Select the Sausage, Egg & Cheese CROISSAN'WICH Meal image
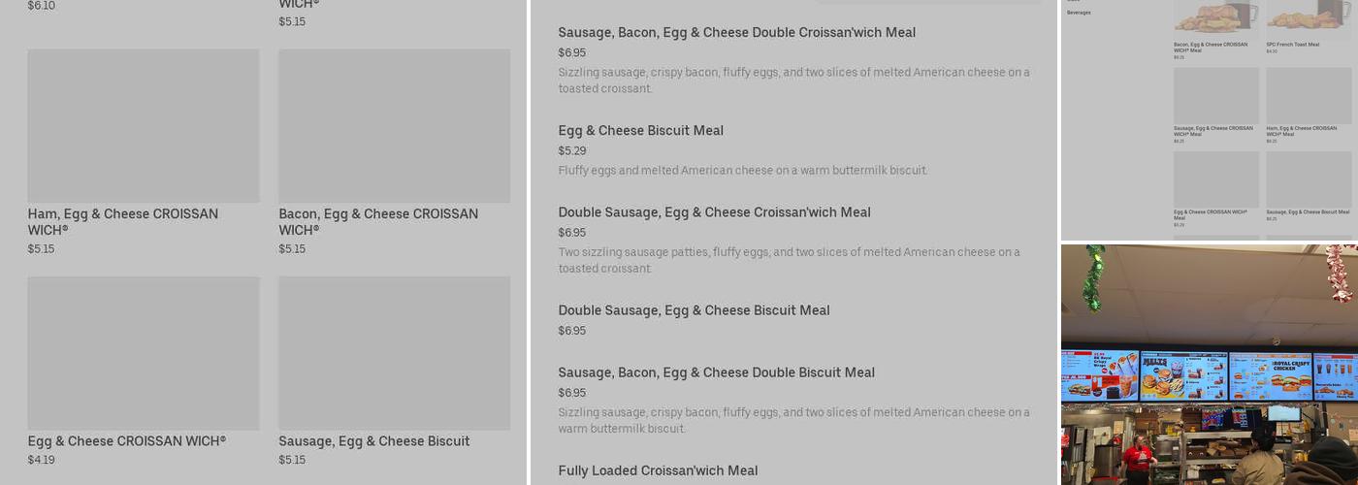The height and width of the screenshot is (485, 1358). [1216, 95]
